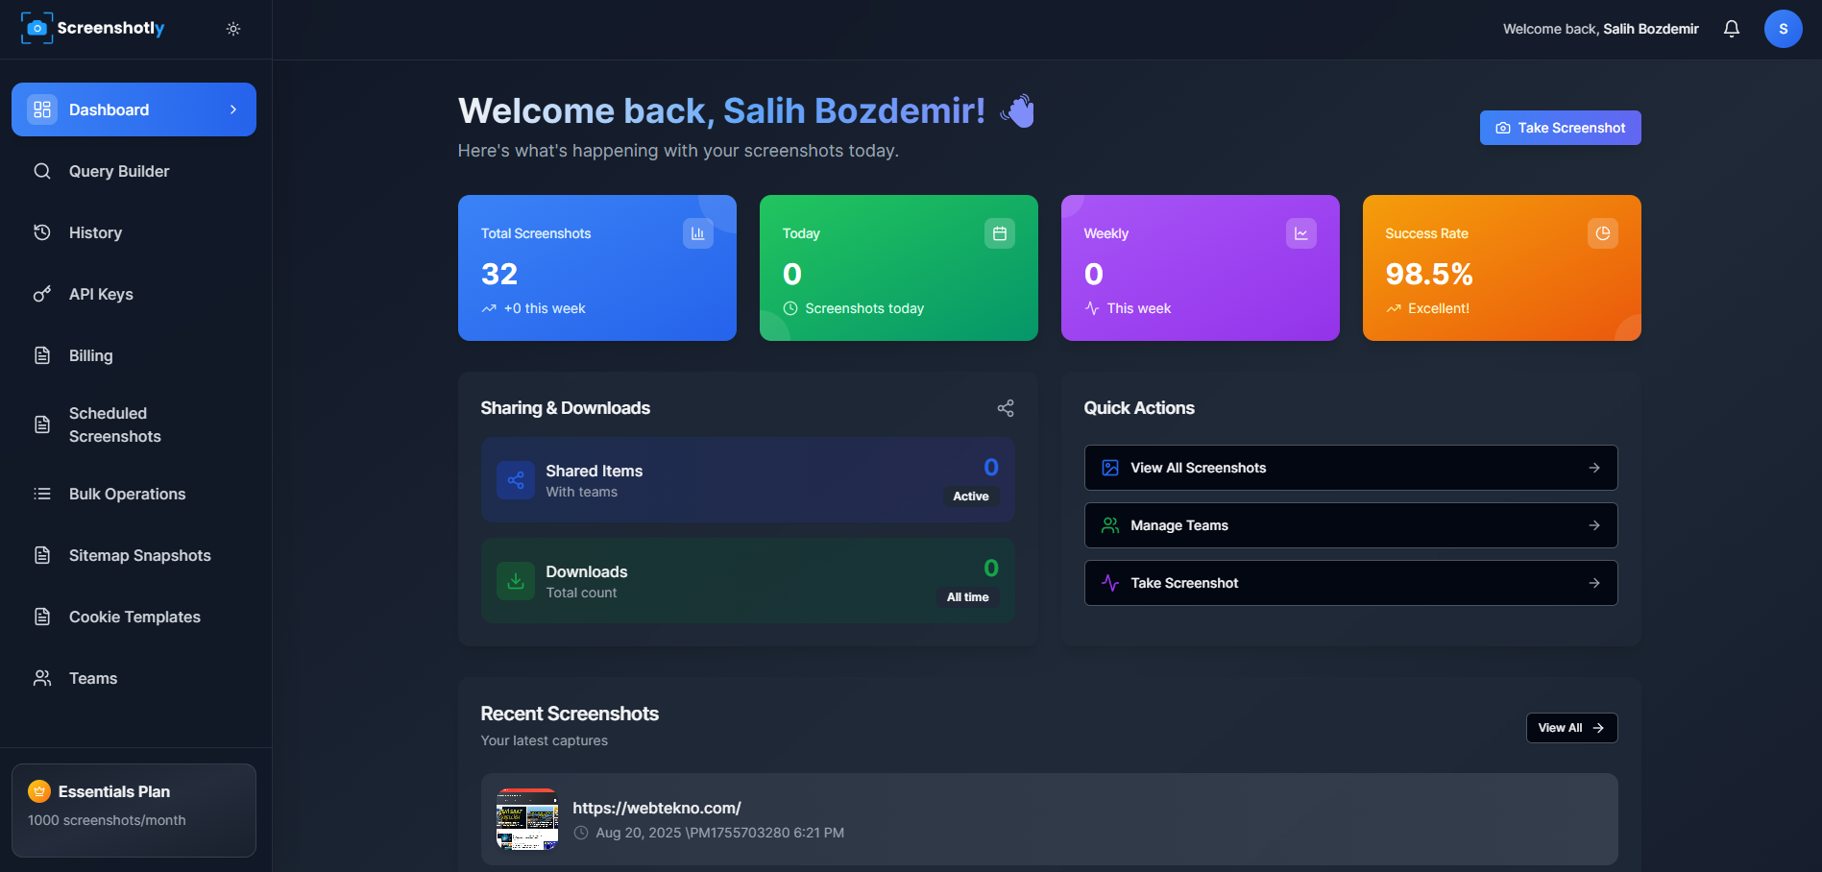This screenshot has height=872, width=1822.
Task: Click the Salih Bozdemir name in header
Action: [x=1651, y=29]
